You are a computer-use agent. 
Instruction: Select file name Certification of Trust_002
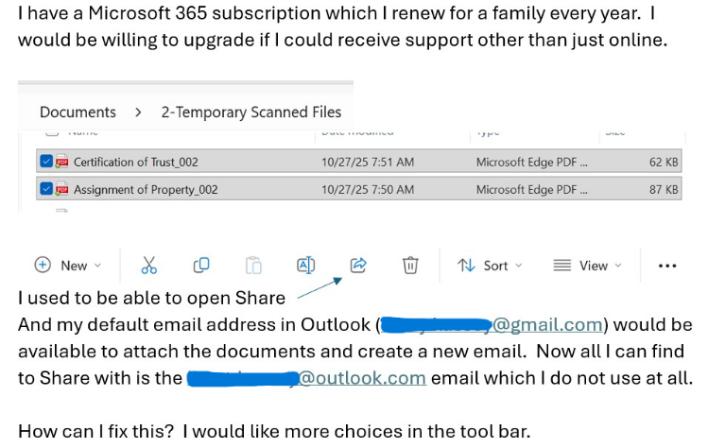135,163
